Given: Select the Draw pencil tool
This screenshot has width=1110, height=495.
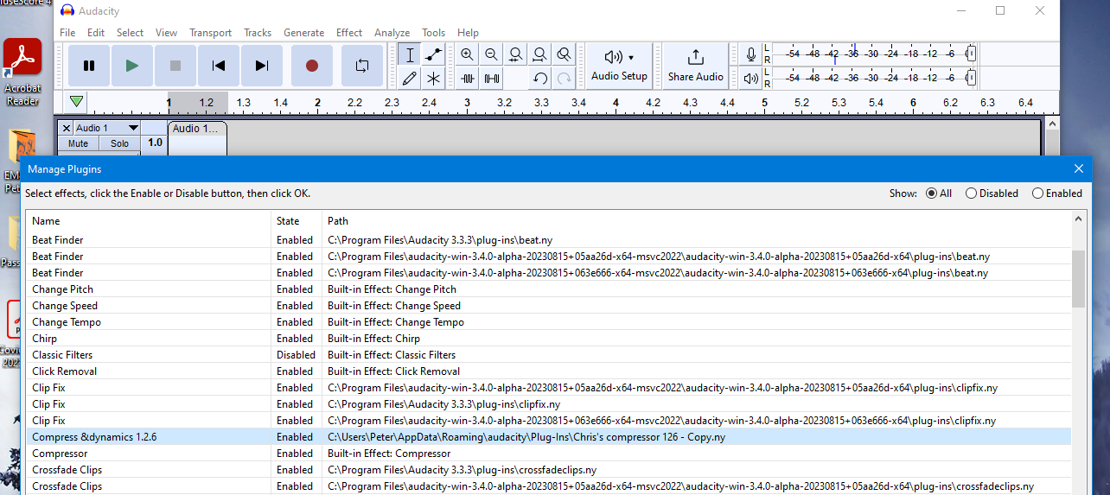Looking at the screenshot, I should (410, 79).
